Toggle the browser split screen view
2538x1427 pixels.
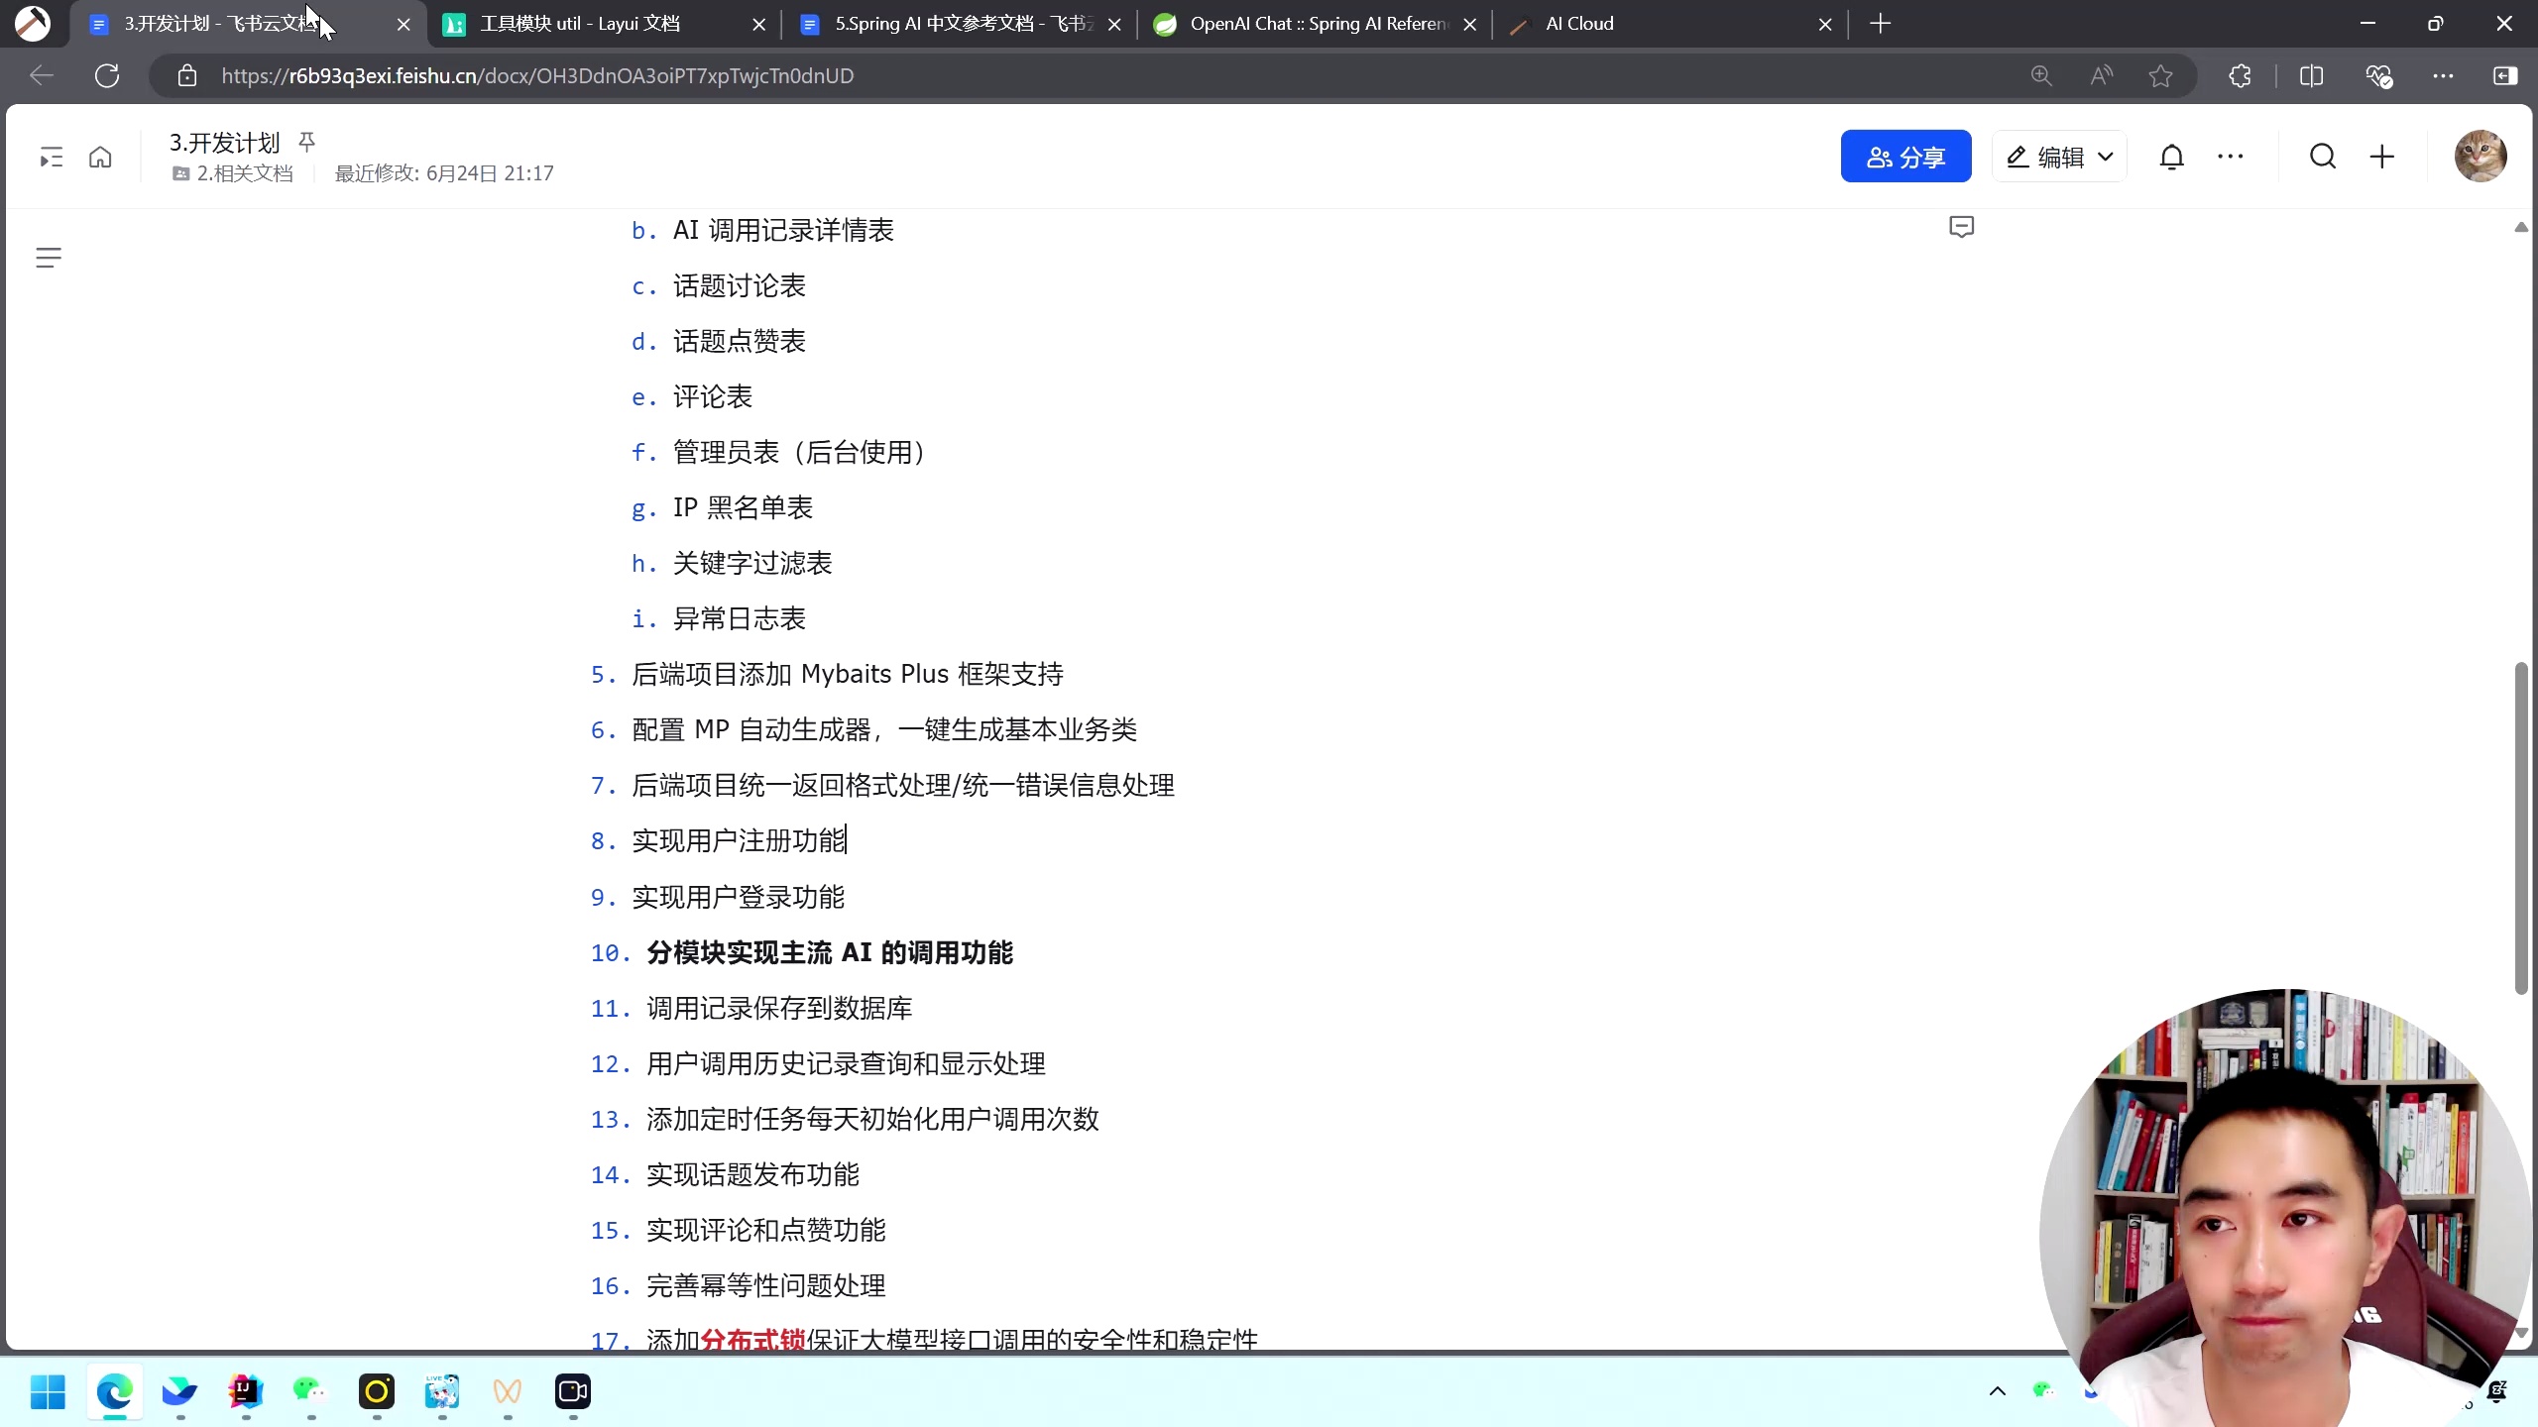point(2312,75)
